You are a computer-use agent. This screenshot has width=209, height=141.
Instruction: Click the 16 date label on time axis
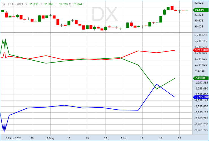[x=161, y=138]
